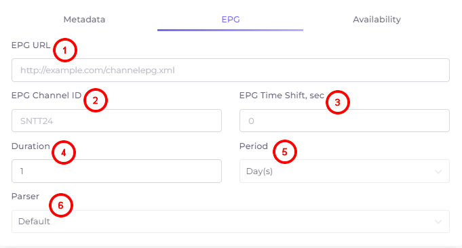Click red marker number 3
This screenshot has width=462, height=248.
[338, 102]
